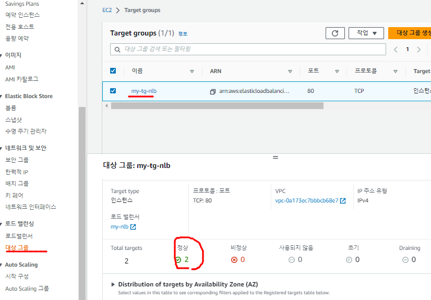Click the initial clock status icon
Image resolution: width=431 pixels, height=300 pixels.
(349, 260)
